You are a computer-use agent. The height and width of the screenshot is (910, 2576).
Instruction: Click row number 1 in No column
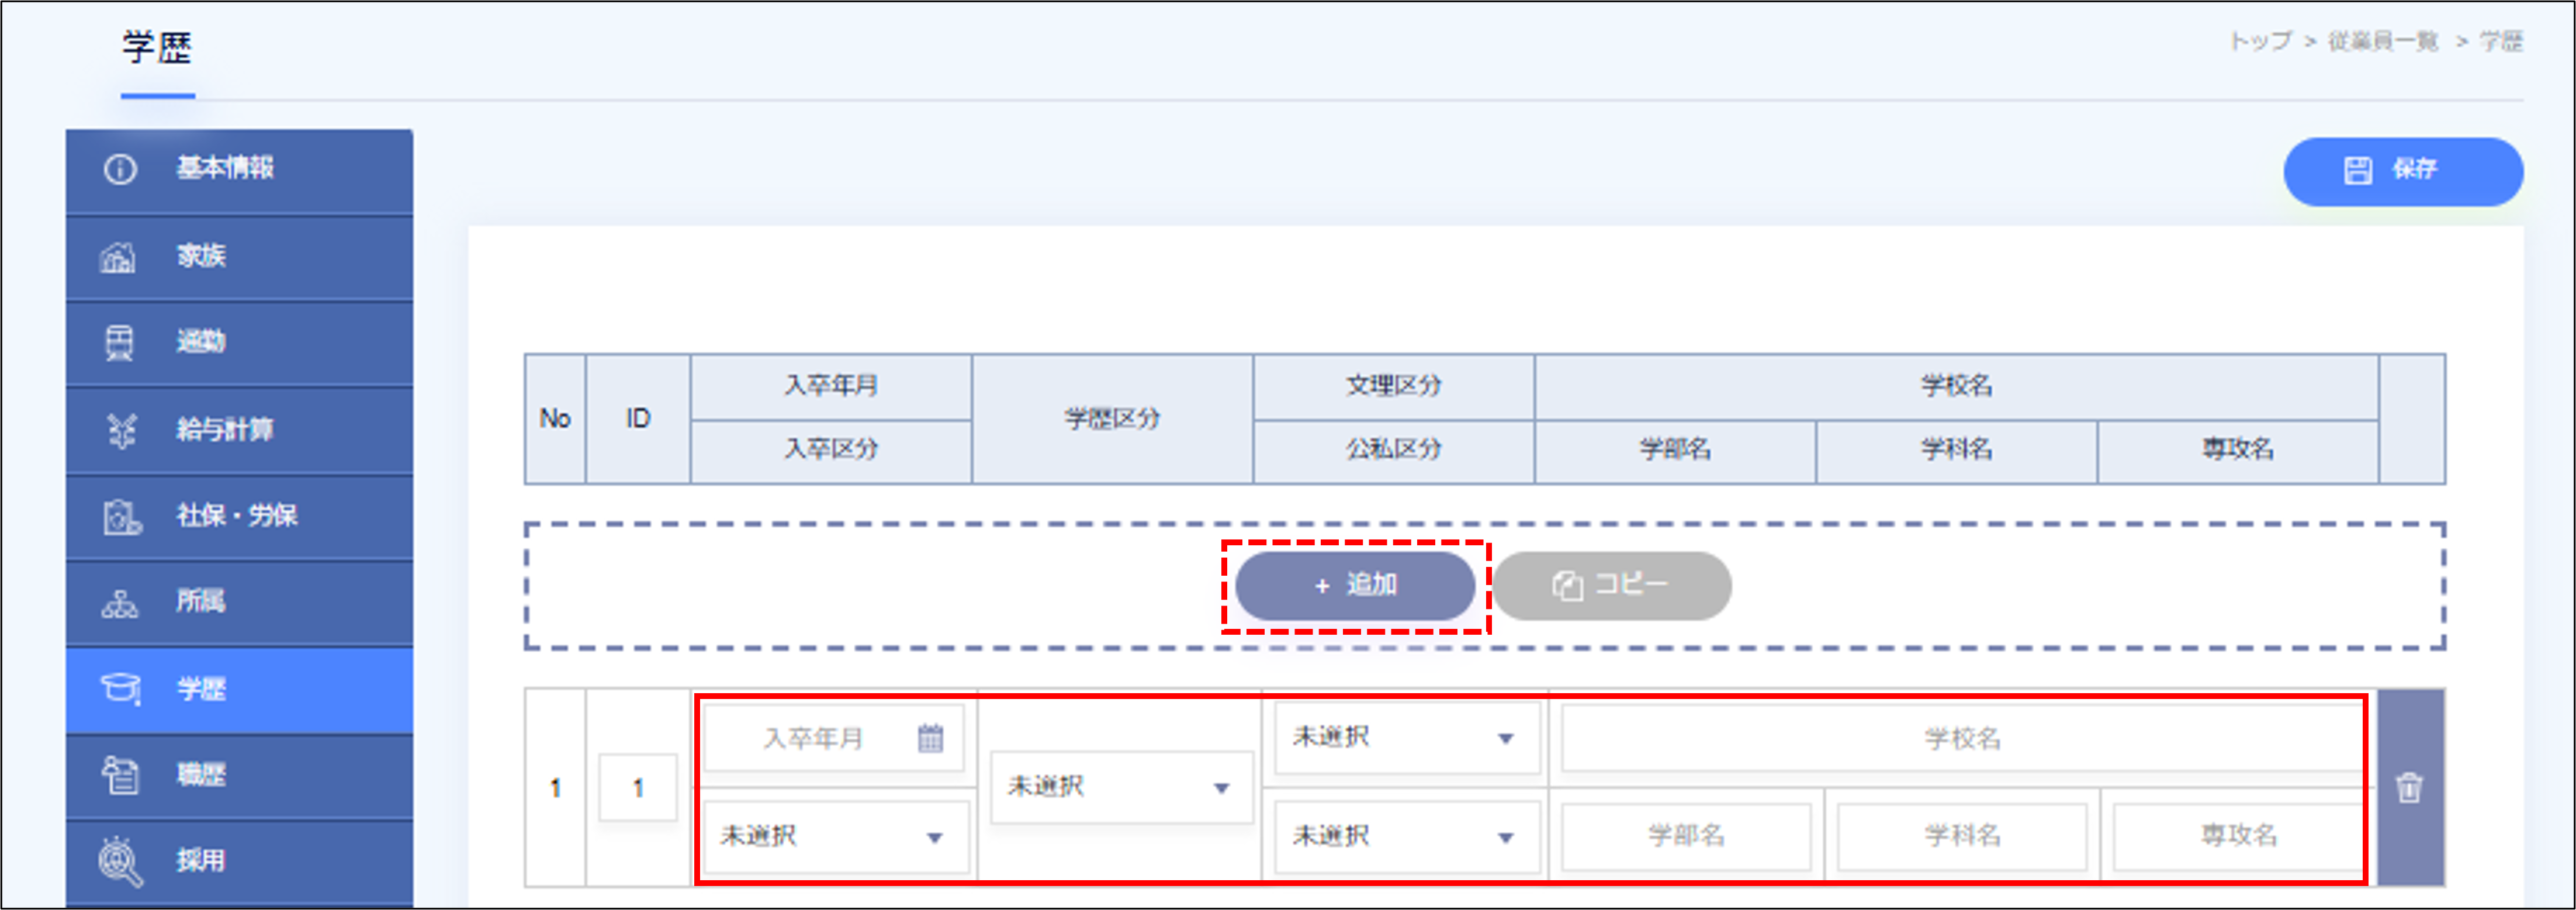click(x=555, y=788)
